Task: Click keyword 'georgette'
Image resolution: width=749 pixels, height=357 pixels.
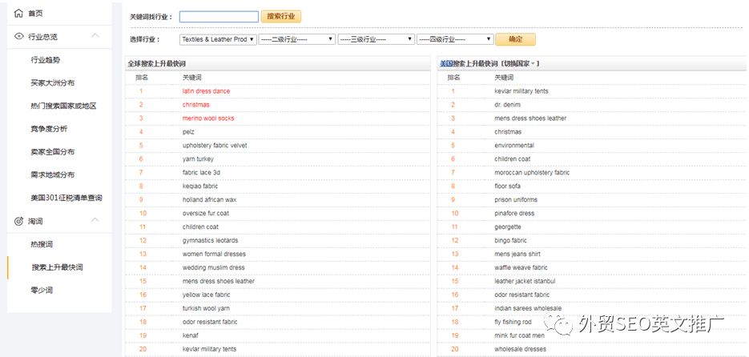Action: pos(507,227)
